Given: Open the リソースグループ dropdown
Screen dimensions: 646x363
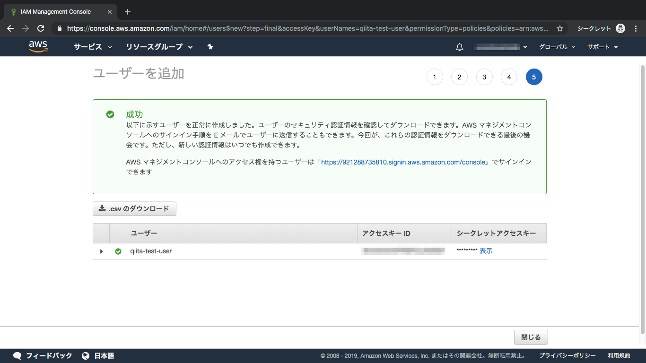Looking at the screenshot, I should click(x=159, y=47).
